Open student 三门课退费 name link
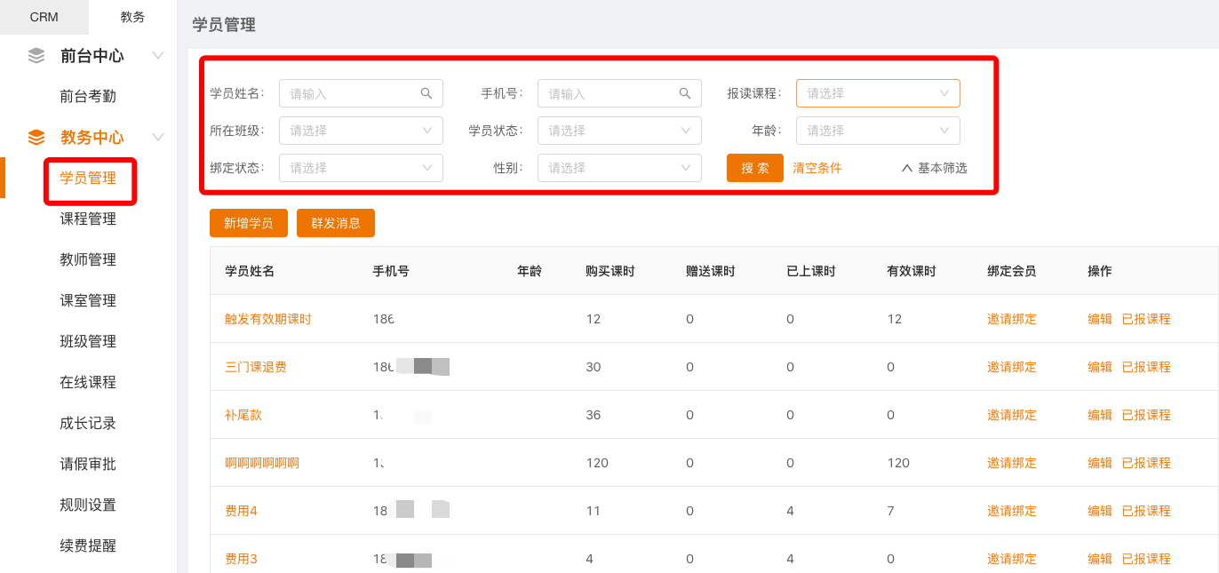Screen dimensions: 1219x573 256,367
